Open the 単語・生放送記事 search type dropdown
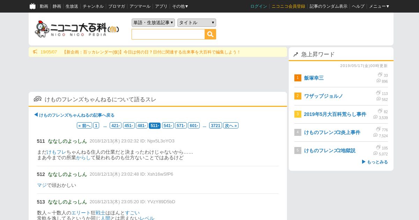Image resolution: width=419 pixels, height=220 pixels. coord(153,23)
